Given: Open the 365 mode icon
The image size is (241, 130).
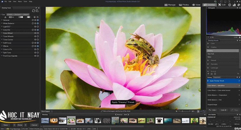Looking at the screenshot, I should pos(230,5).
